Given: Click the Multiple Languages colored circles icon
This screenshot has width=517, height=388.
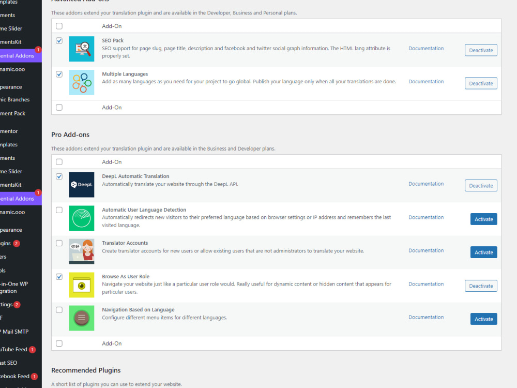Looking at the screenshot, I should click(x=82, y=82).
